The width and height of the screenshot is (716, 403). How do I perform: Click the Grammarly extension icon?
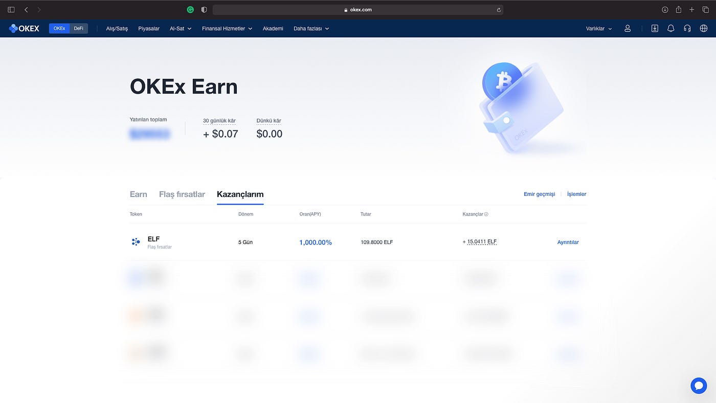click(x=190, y=10)
